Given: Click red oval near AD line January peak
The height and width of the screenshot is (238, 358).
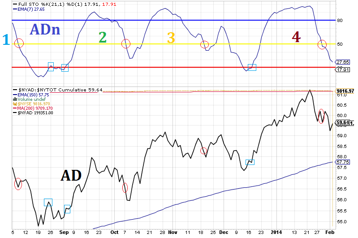Looking at the screenshot, I should pyautogui.click(x=321, y=115).
